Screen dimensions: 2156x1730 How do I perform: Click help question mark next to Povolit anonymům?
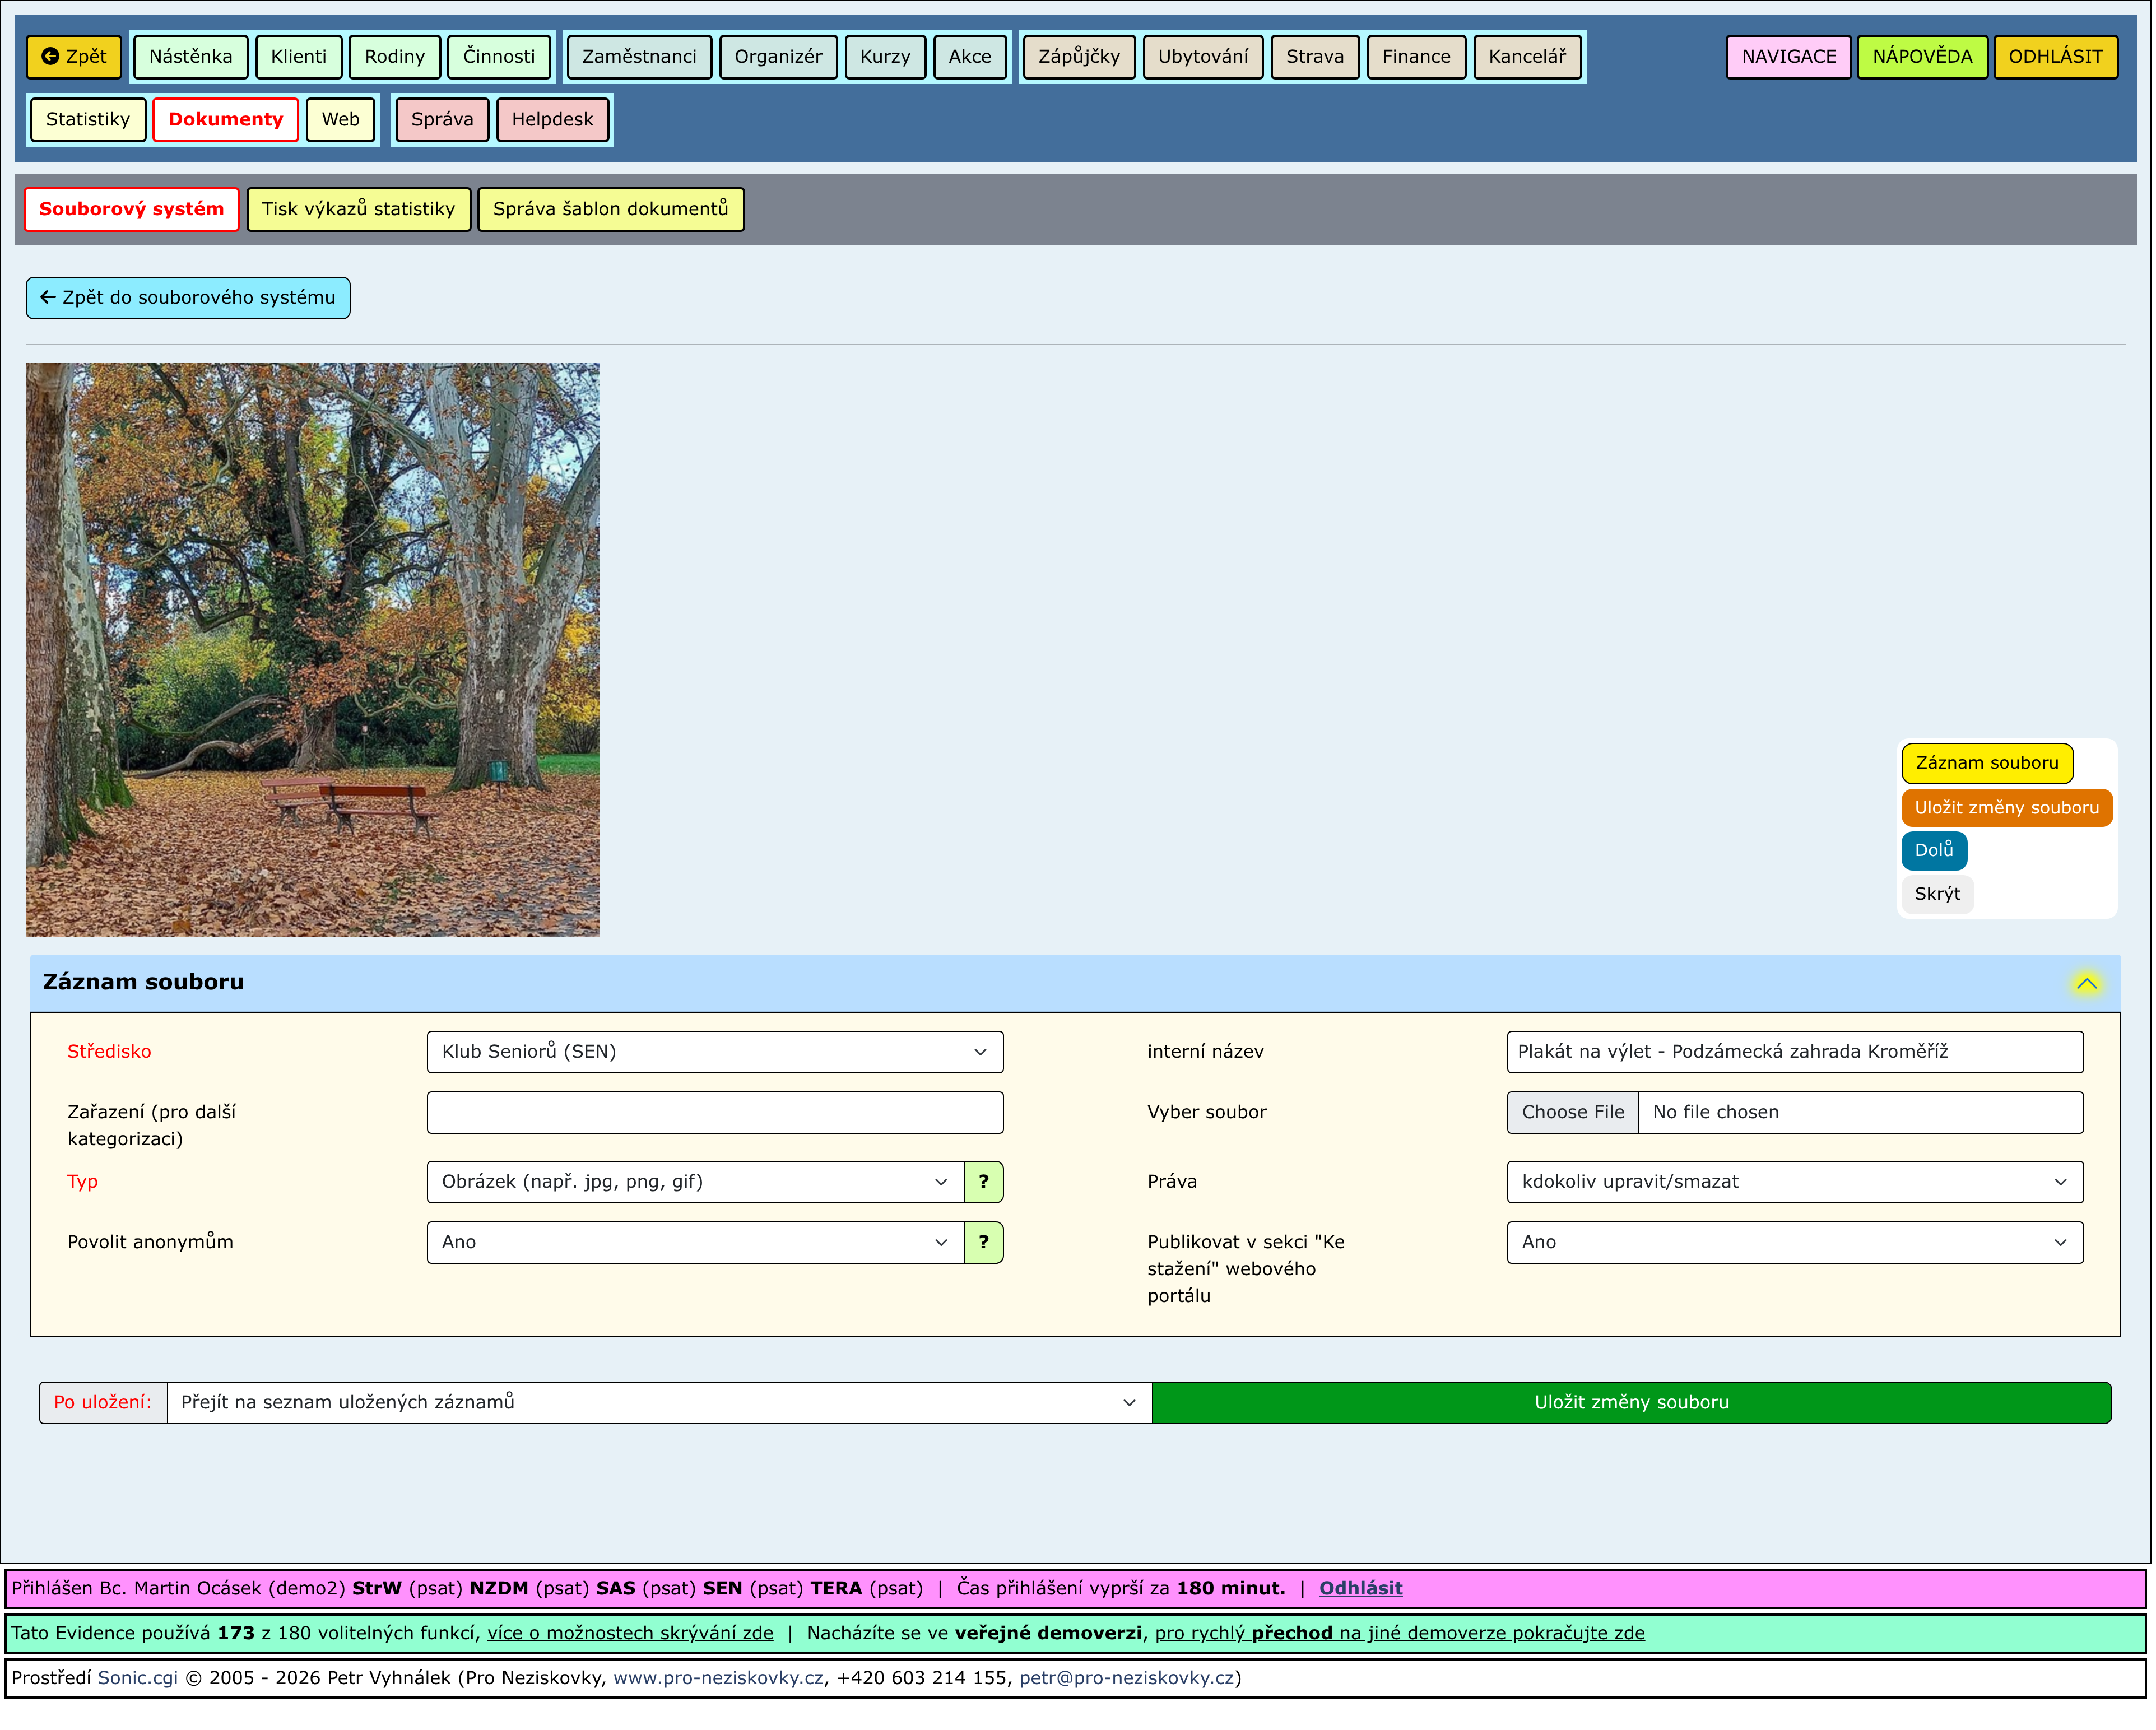(984, 1243)
